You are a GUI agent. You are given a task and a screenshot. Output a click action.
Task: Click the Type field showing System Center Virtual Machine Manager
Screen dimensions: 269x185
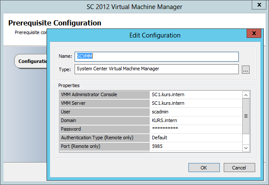(156, 69)
